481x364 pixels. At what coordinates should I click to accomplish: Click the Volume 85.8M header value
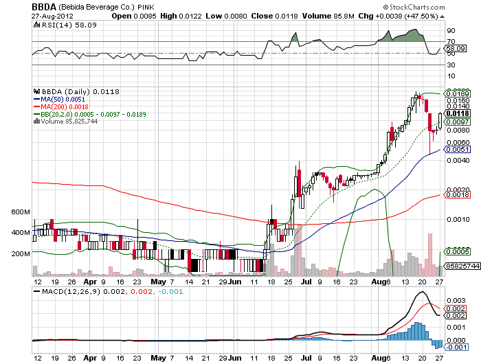click(x=328, y=16)
